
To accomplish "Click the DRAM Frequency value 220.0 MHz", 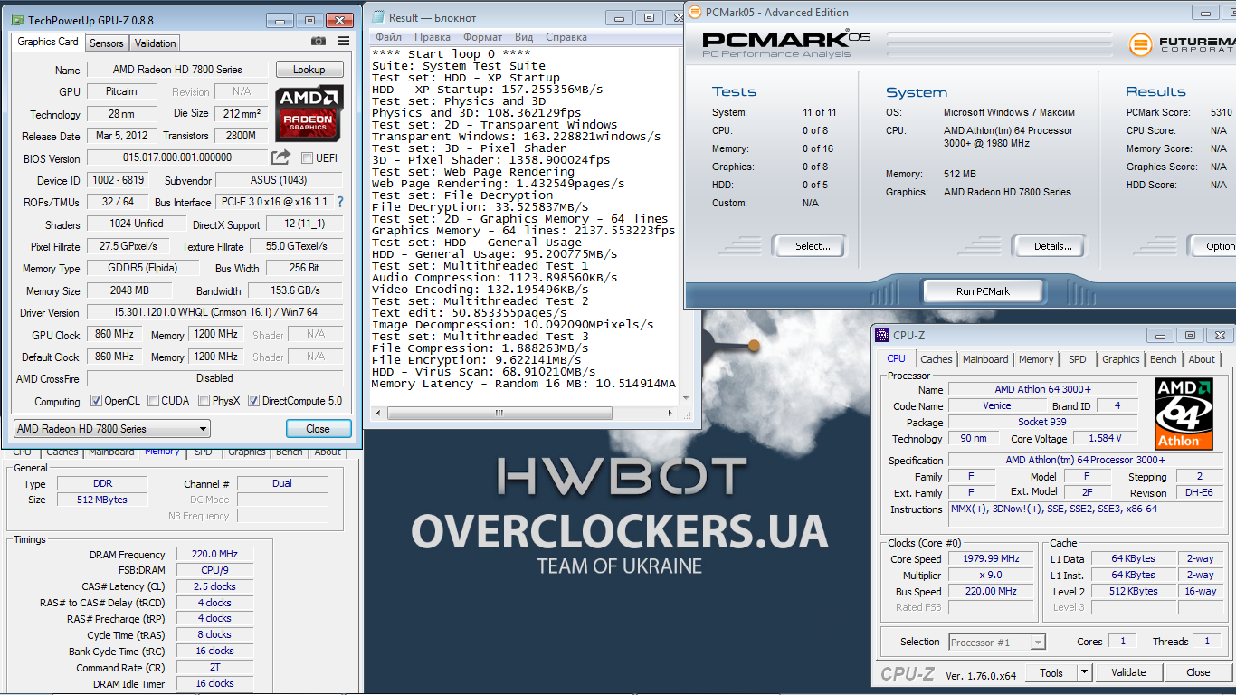I will pos(214,555).
